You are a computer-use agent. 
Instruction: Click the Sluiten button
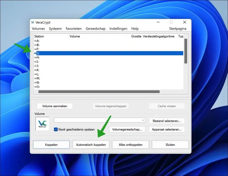click(x=170, y=145)
